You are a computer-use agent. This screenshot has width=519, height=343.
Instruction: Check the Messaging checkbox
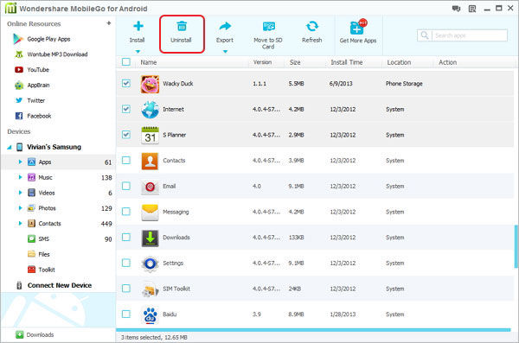[126, 212]
